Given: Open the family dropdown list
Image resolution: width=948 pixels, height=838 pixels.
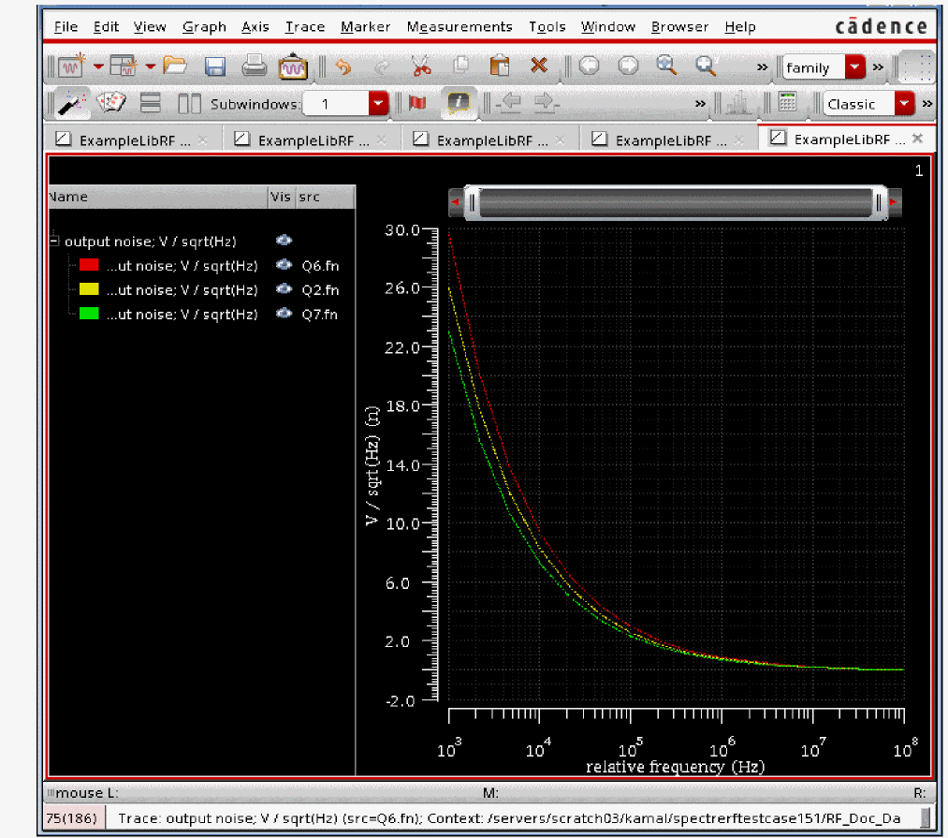Looking at the screenshot, I should tap(855, 67).
